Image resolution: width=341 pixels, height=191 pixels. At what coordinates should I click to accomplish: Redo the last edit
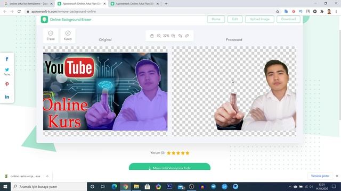pos(187,36)
